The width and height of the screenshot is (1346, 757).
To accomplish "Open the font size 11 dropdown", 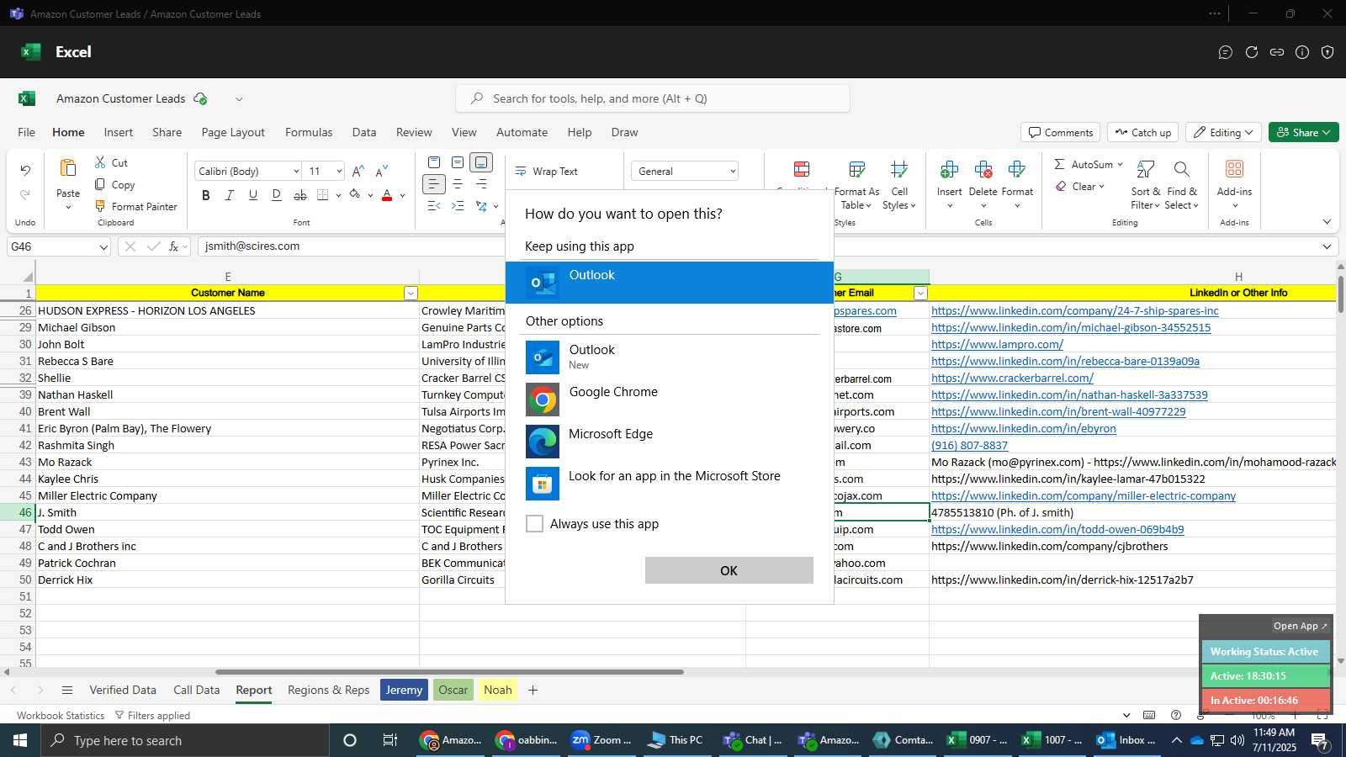I will pyautogui.click(x=339, y=172).
